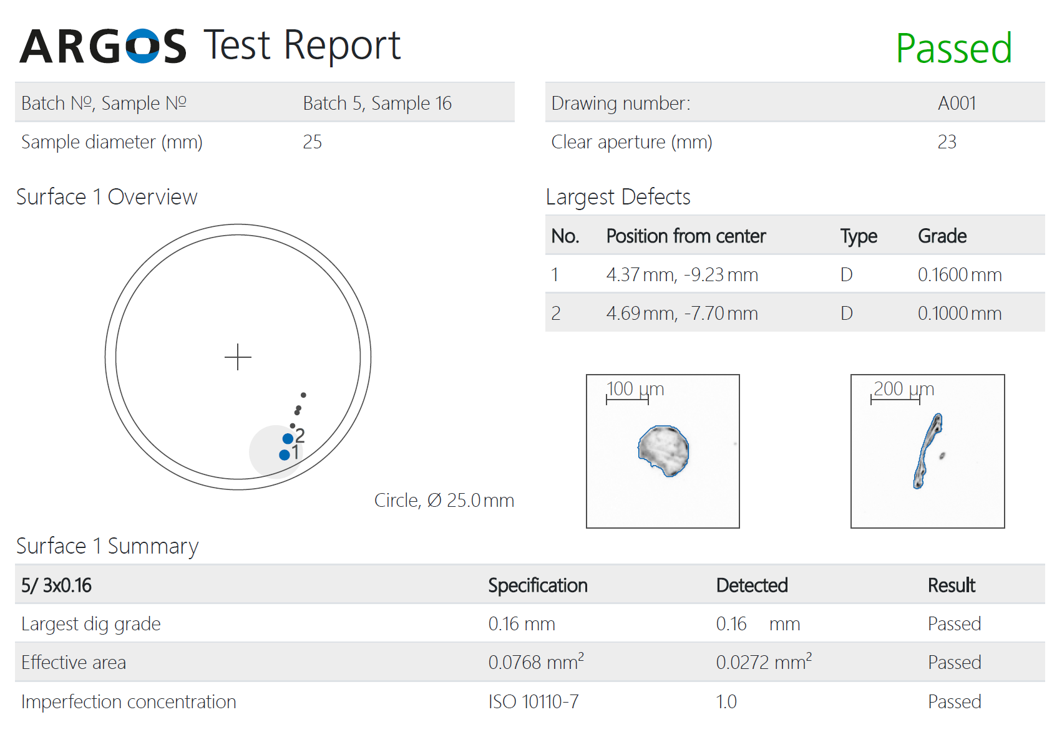
Task: Click the 200 µm scale bar
Action: (x=895, y=400)
